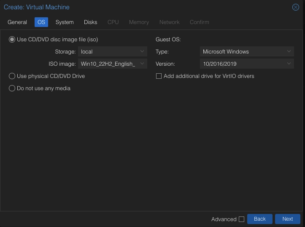The image size is (305, 227).
Task: Proceed with the Next button
Action: [288, 219]
